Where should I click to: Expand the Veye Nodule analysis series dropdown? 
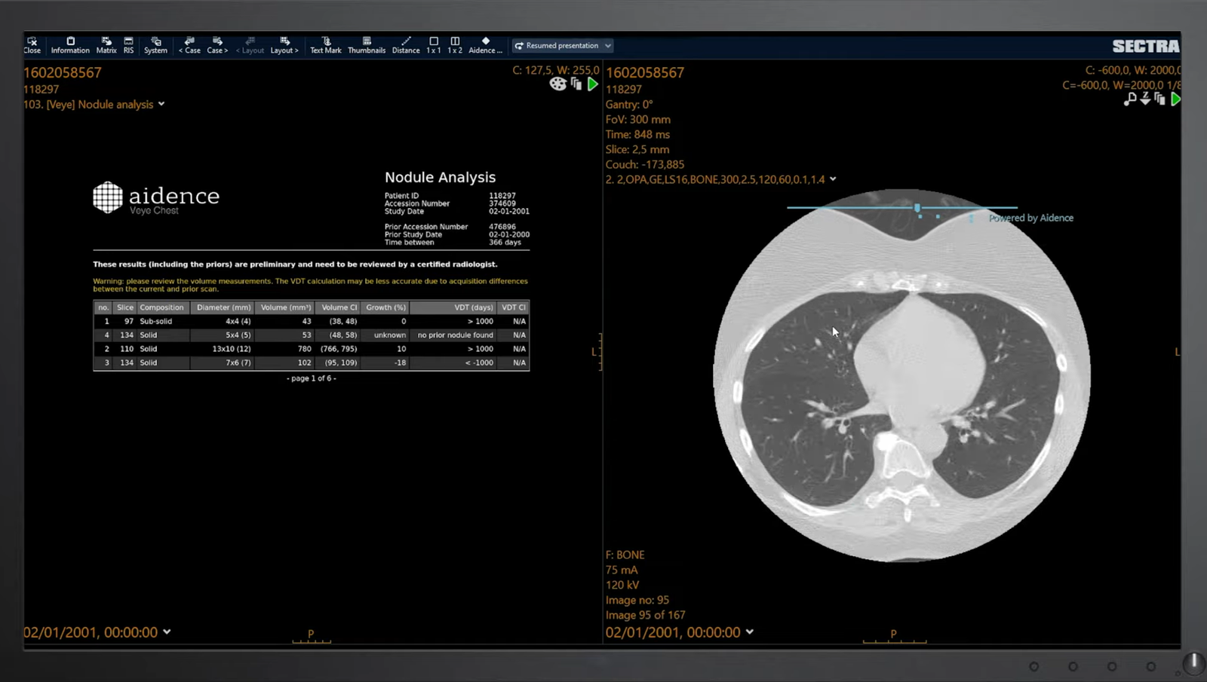161,105
